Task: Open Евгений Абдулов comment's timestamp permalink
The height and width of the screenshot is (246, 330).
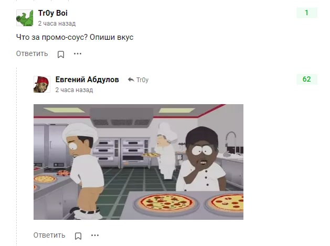Action: (74, 90)
